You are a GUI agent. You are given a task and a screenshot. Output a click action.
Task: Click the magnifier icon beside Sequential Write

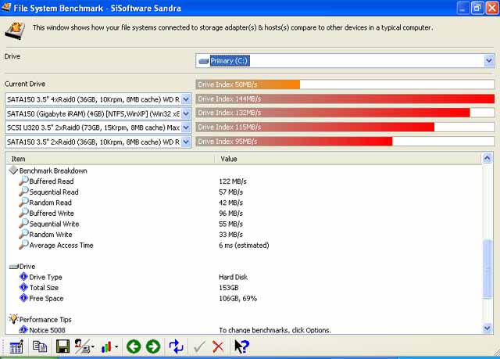[x=23, y=224]
